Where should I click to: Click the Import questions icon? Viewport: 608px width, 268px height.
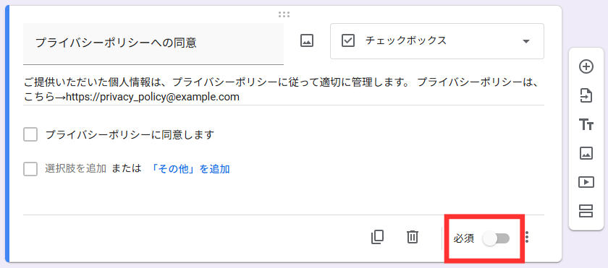coord(586,95)
